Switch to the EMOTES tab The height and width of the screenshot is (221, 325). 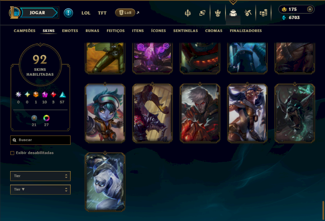70,31
